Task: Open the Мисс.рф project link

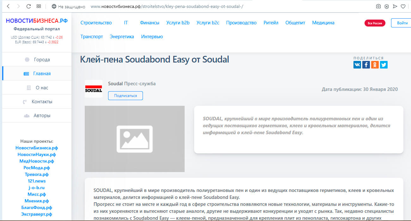Action: tap(37, 194)
